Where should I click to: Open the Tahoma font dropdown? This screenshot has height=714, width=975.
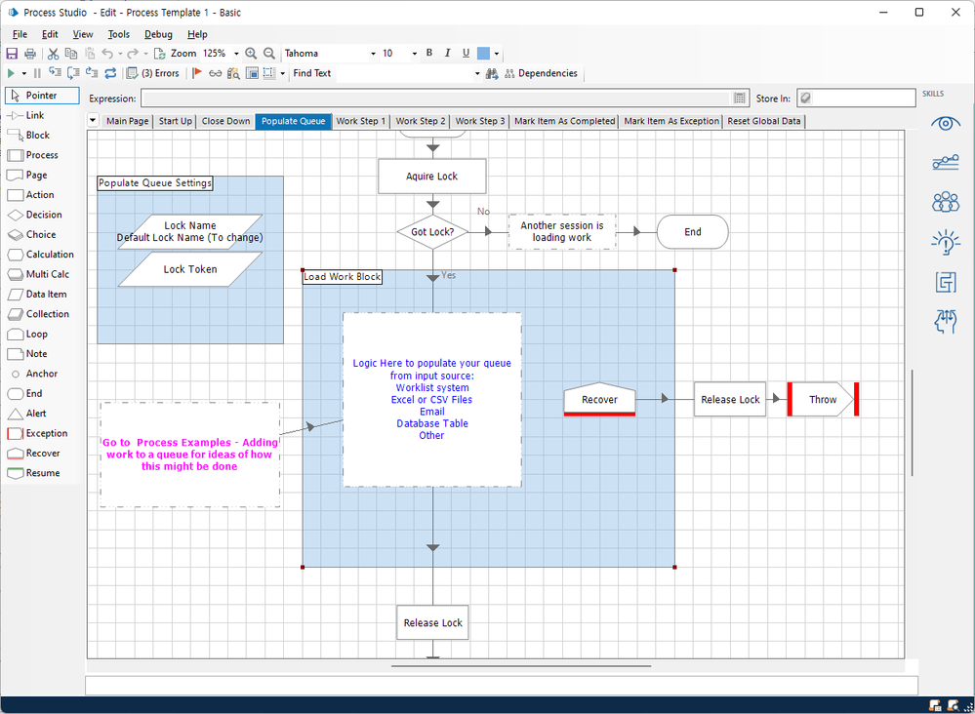[x=373, y=54]
